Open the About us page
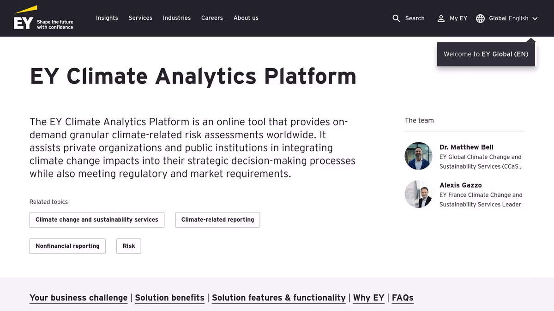This screenshot has height=311, width=554. tap(246, 18)
